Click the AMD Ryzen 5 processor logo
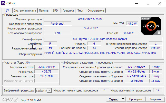This screenshot has width=166, height=103. click(151, 26)
